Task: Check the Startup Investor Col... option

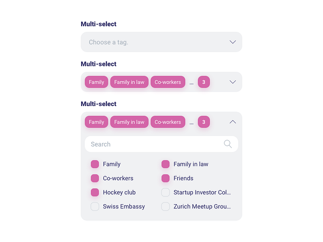Action: point(165,192)
